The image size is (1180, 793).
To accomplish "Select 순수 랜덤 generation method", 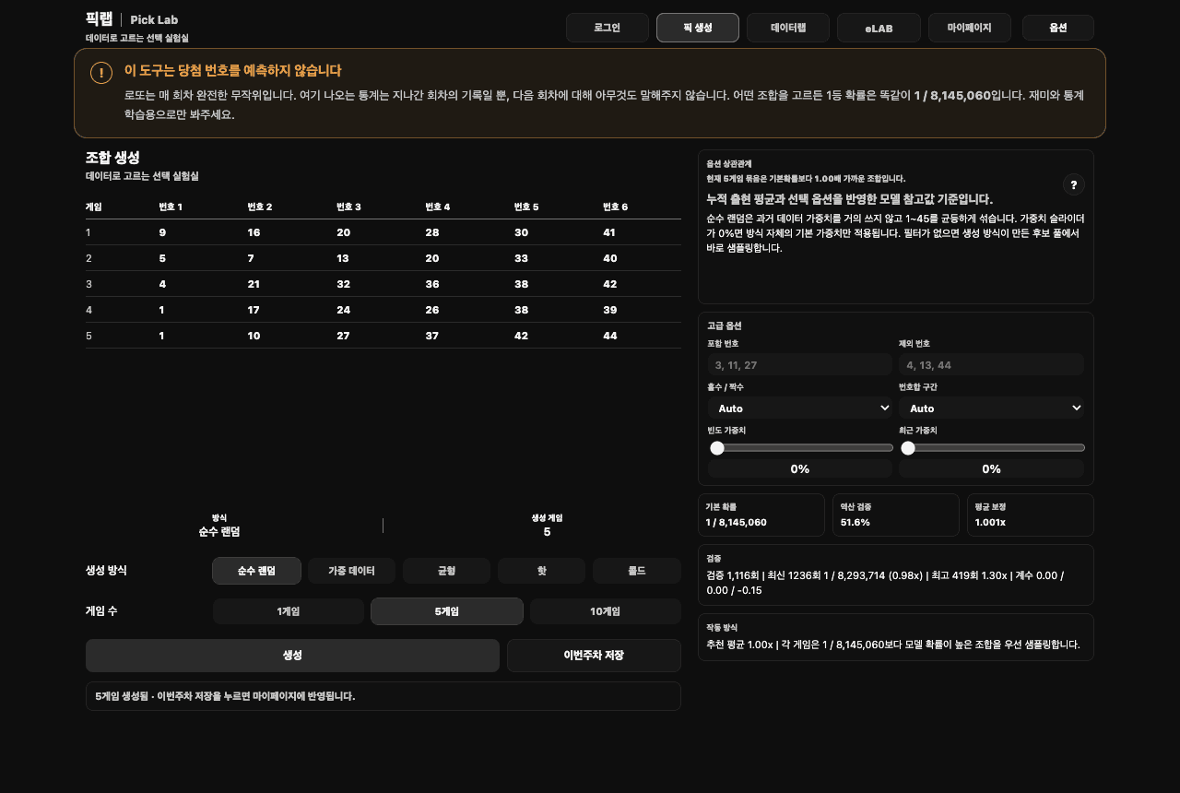I will tap(256, 571).
